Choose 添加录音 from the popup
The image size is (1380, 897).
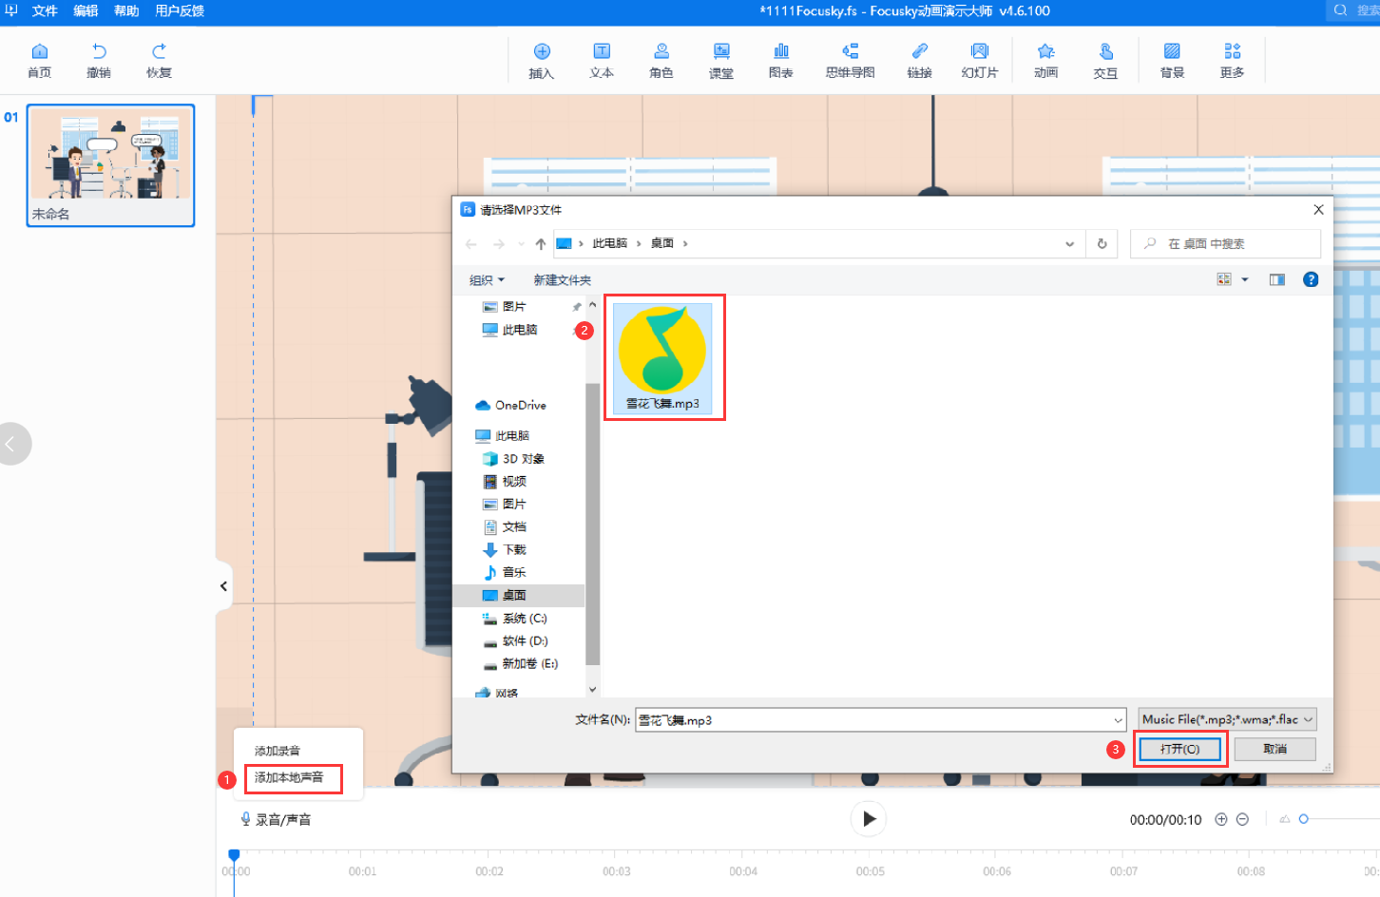point(278,751)
